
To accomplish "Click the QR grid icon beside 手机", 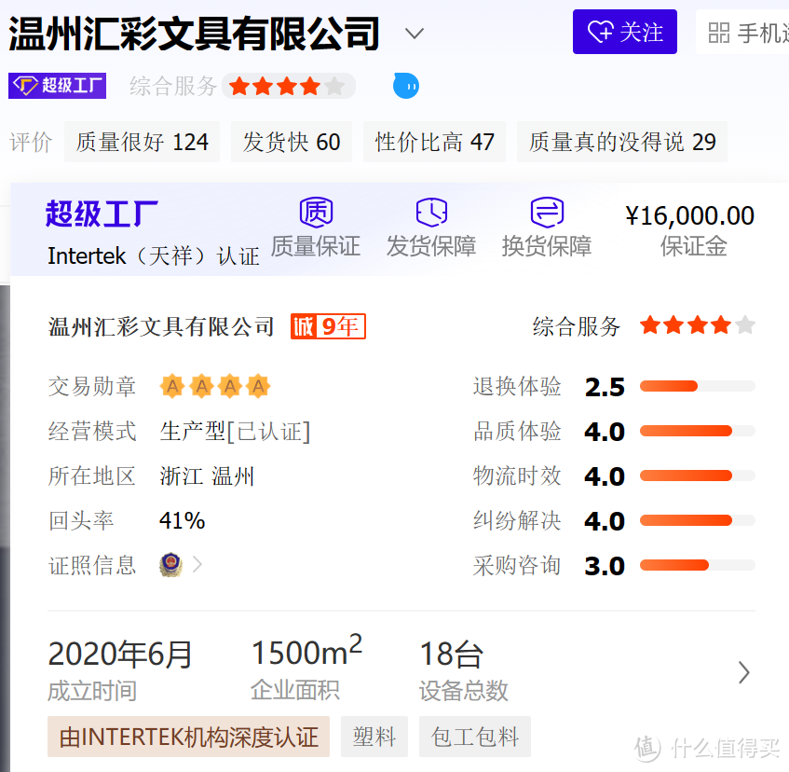I will click(719, 34).
